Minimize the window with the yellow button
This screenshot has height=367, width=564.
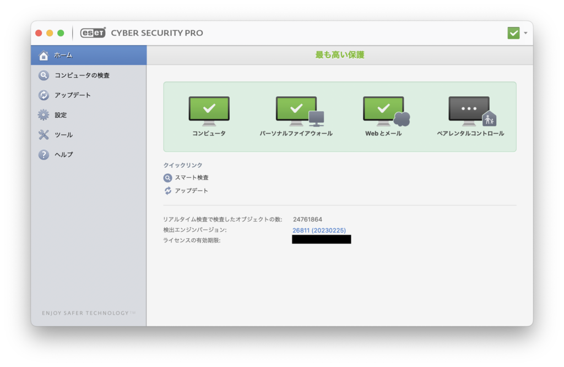click(x=50, y=33)
